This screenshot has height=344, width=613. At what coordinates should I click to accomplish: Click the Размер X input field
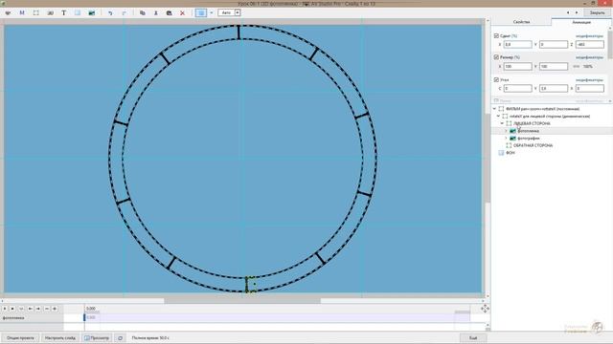click(517, 66)
